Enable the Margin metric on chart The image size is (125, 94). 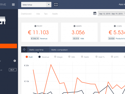click(x=58, y=57)
